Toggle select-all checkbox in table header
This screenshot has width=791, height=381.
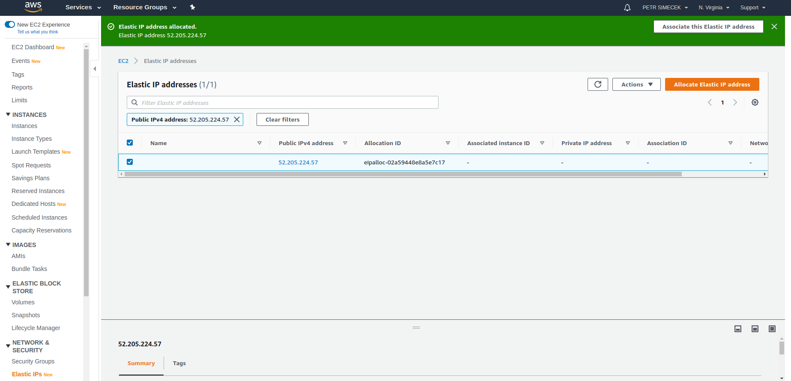pyautogui.click(x=130, y=143)
